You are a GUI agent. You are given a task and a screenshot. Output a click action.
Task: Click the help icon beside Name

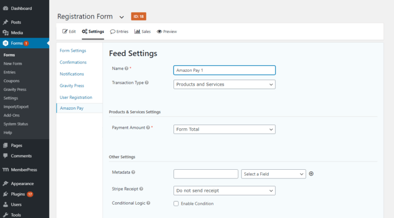click(x=126, y=68)
